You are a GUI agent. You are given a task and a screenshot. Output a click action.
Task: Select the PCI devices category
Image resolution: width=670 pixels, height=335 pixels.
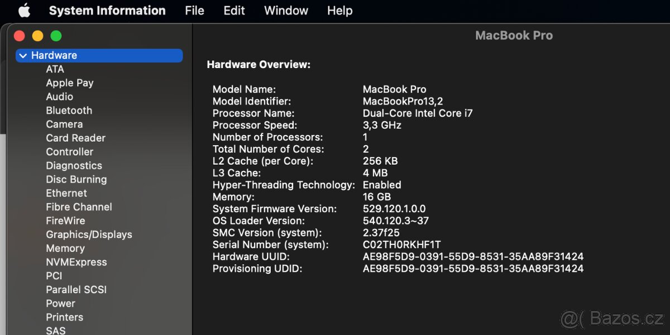click(x=54, y=275)
